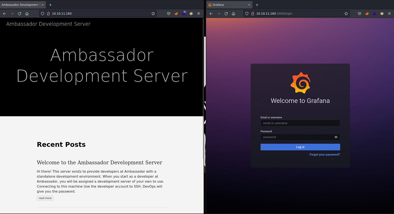Open Pocket icon in the left browser
This screenshot has width=394, height=214.
coord(169,14)
